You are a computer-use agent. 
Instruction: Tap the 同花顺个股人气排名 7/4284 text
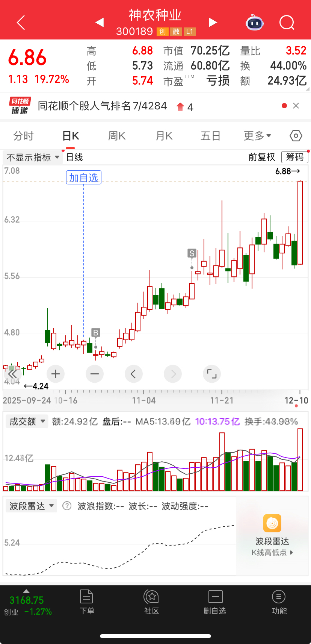pos(102,106)
